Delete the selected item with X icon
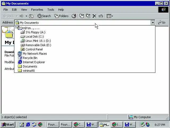This screenshot has height=128, width=170. coord(94,16)
